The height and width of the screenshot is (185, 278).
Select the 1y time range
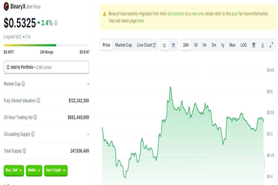223,45
